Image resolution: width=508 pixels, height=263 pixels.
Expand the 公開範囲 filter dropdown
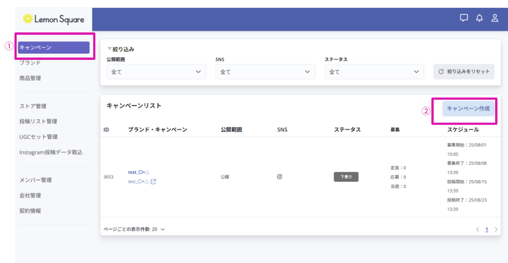click(156, 72)
